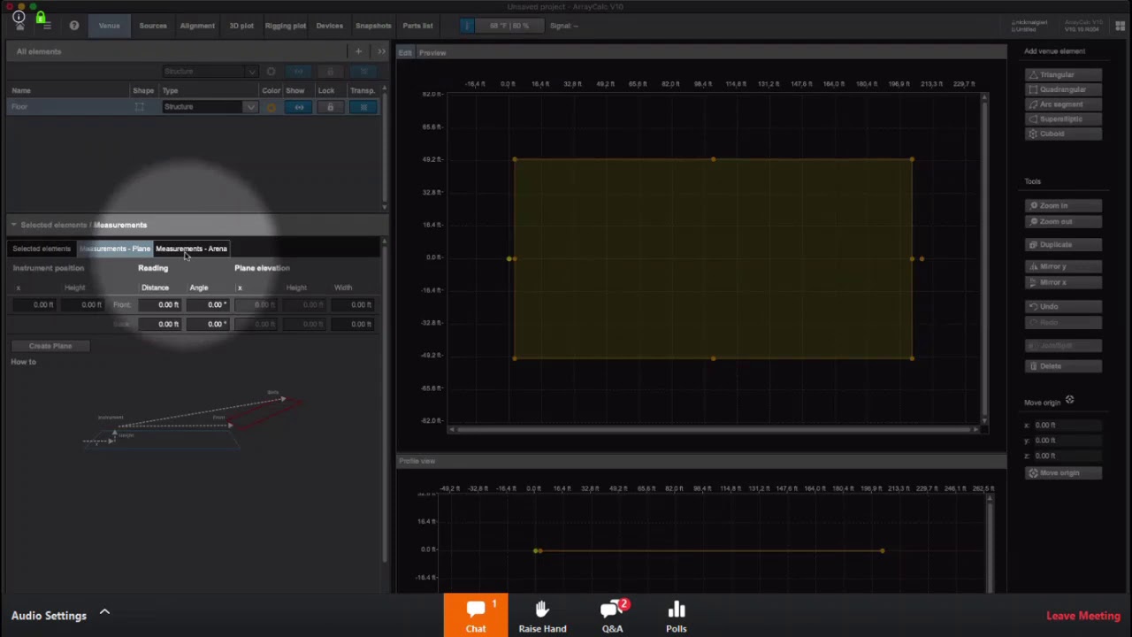Screen dimensions: 1132x637
Task: Click the Move origin button
Action: 1064,472
